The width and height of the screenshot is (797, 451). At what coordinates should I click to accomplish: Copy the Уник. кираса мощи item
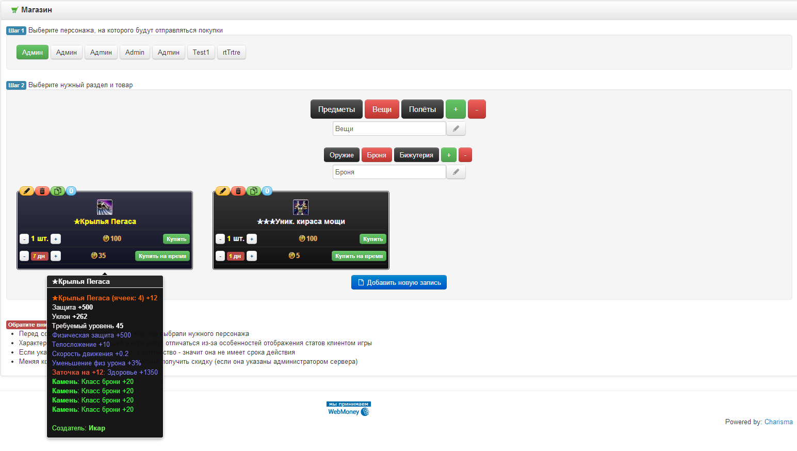pos(253,191)
